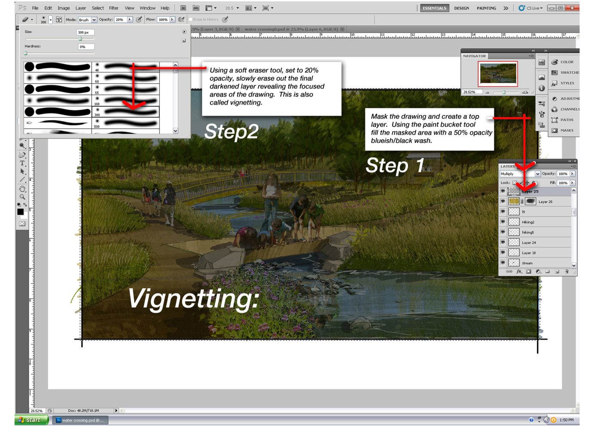Screen dimensions: 601x431
Task: Launch Adobe Bridge from the Br icon
Action: click(x=183, y=8)
